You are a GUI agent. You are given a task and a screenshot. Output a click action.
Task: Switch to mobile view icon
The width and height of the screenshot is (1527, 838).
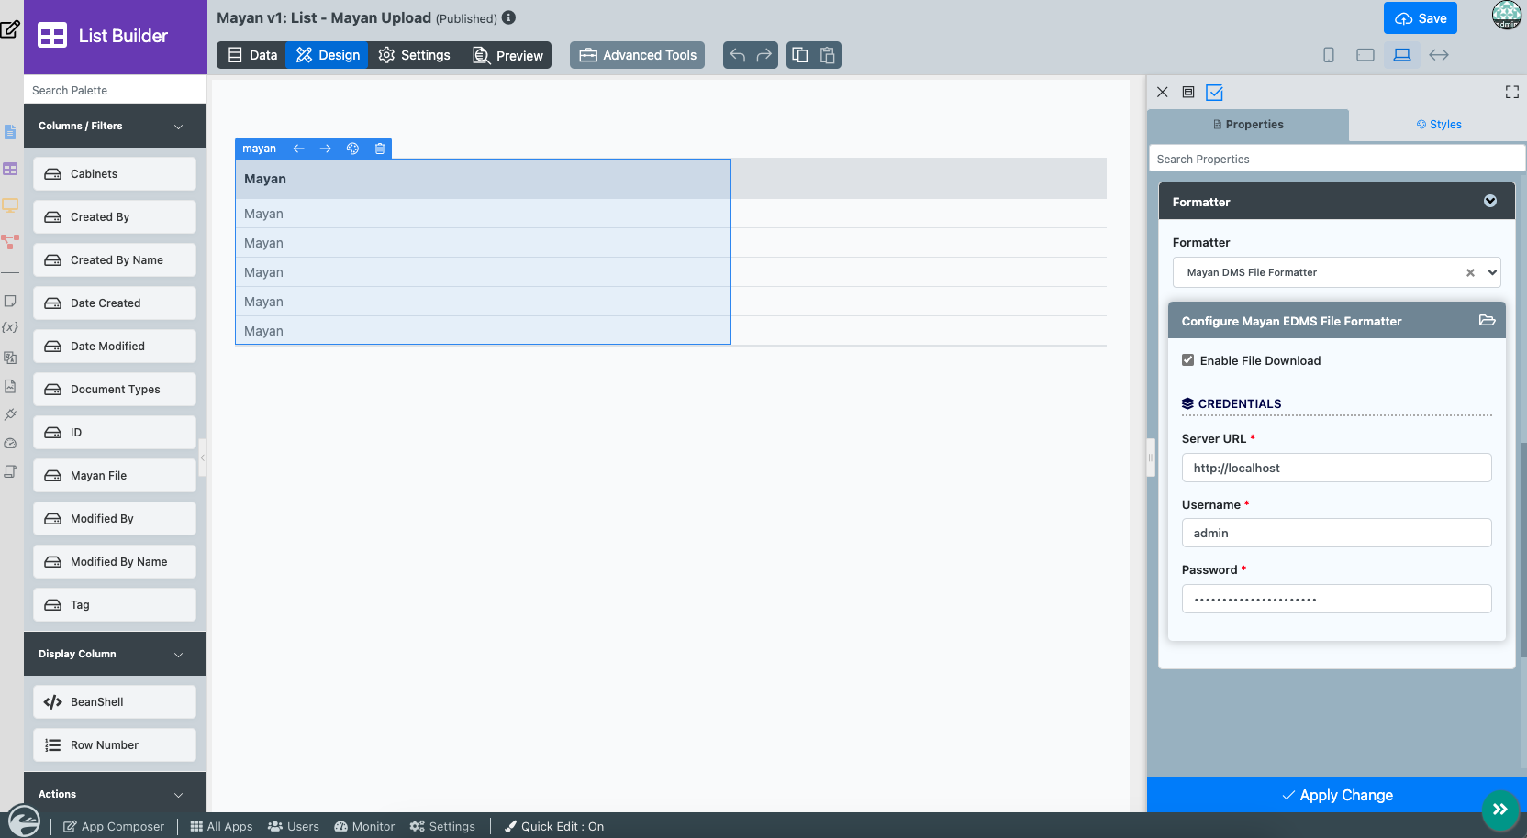click(1329, 55)
